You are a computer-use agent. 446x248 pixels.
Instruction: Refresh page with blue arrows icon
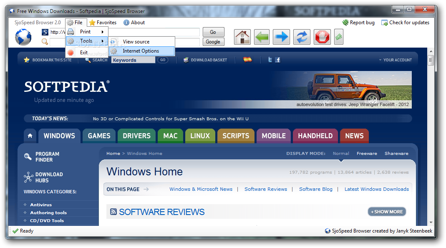coord(302,37)
